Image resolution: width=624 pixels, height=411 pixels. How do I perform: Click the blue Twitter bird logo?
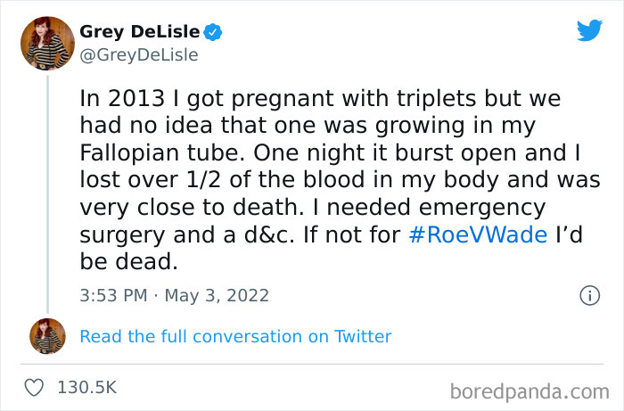tap(589, 31)
